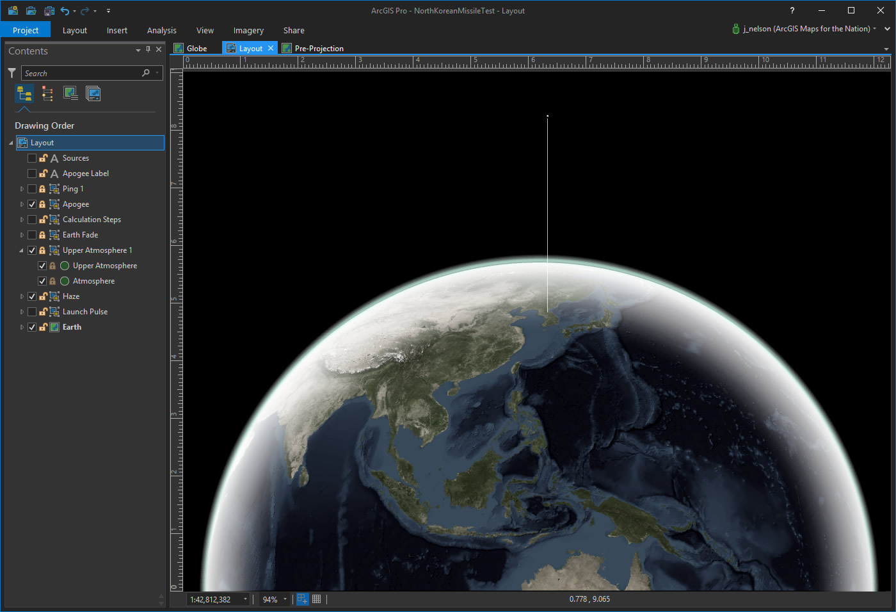Click the New Project icon in quick access toolbar
Viewport: 896px width, 612px height.
point(13,11)
